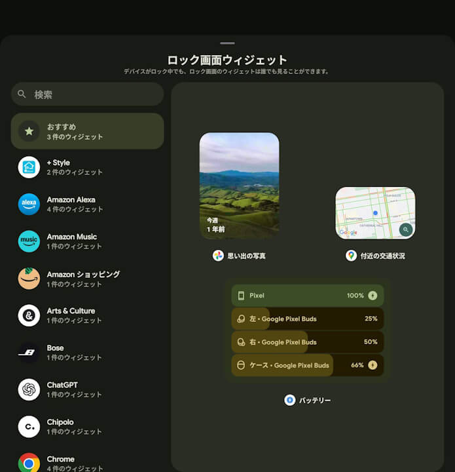Focus the 検索 search field
The height and width of the screenshot is (472, 455).
click(88, 94)
